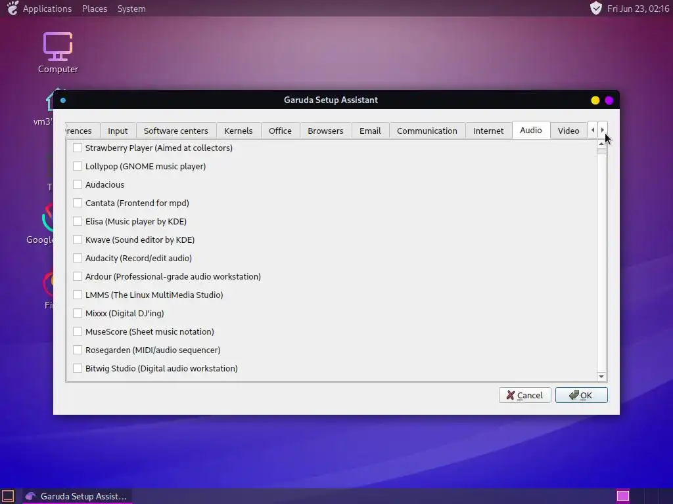The width and height of the screenshot is (673, 504).
Task: Open the System menu
Action: pyautogui.click(x=131, y=9)
